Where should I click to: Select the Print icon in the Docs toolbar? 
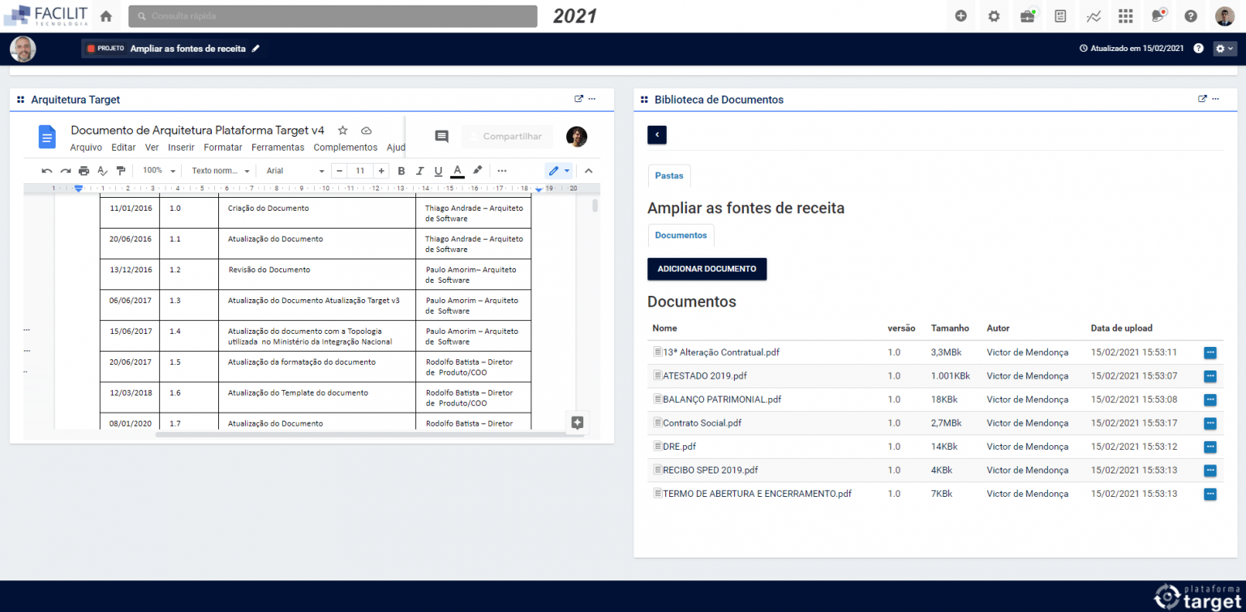(x=84, y=170)
